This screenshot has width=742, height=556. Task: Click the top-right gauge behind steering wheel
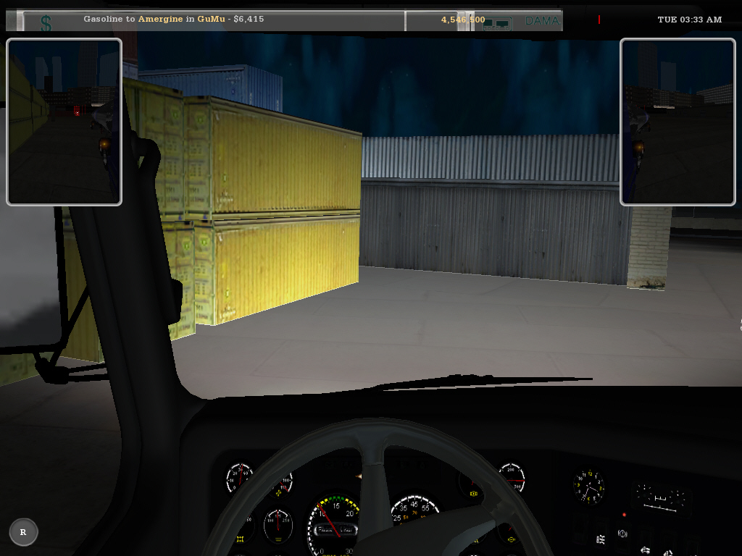[512, 478]
